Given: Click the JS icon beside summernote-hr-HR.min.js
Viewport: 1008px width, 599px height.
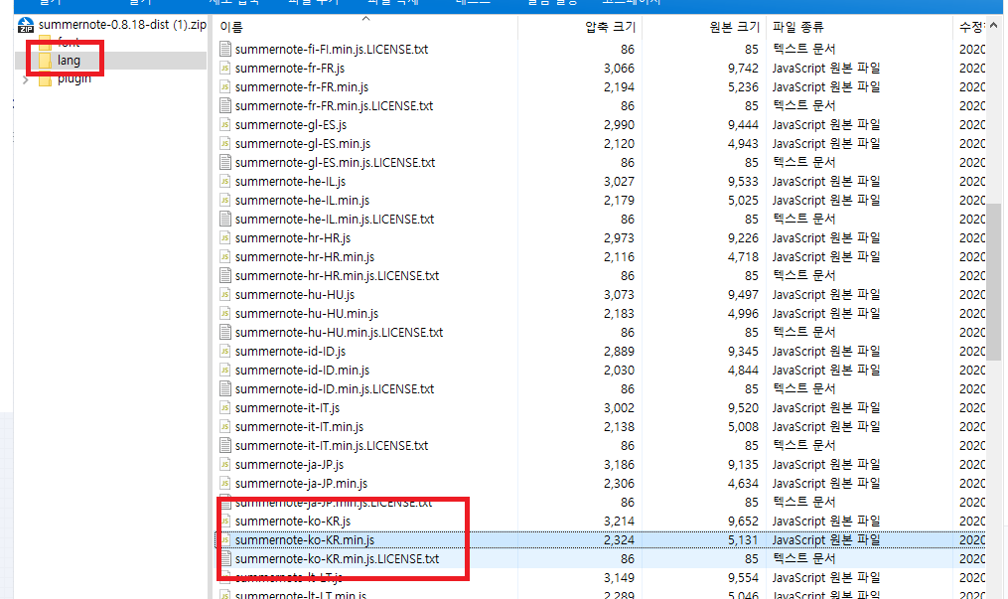Looking at the screenshot, I should 225,256.
